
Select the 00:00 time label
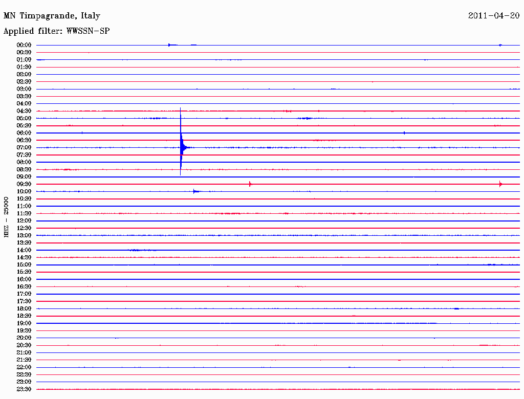tap(24, 45)
